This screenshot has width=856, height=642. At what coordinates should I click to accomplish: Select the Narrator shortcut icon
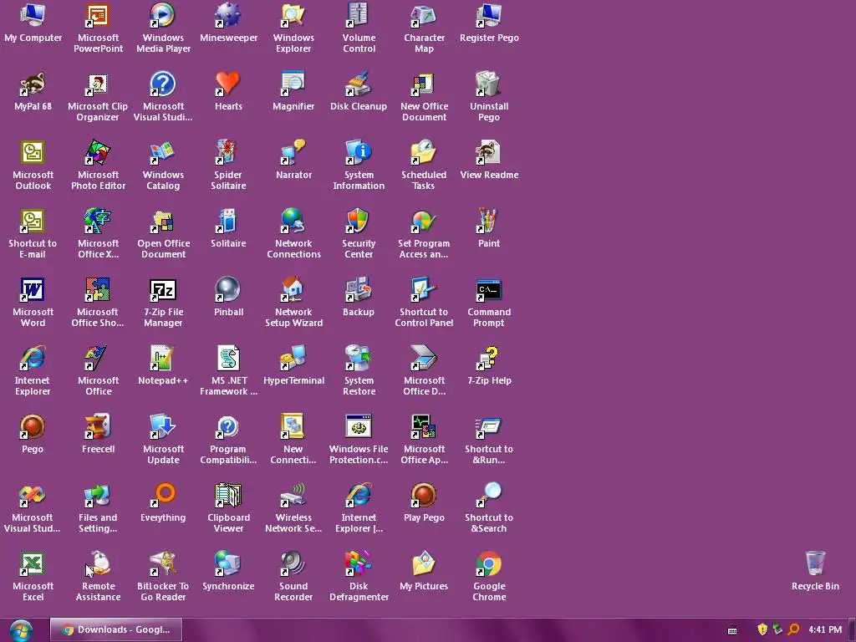(x=293, y=153)
